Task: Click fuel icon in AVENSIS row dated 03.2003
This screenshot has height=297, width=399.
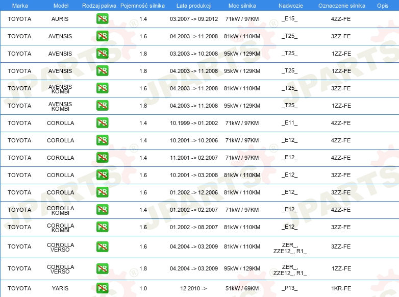Action: (102, 54)
